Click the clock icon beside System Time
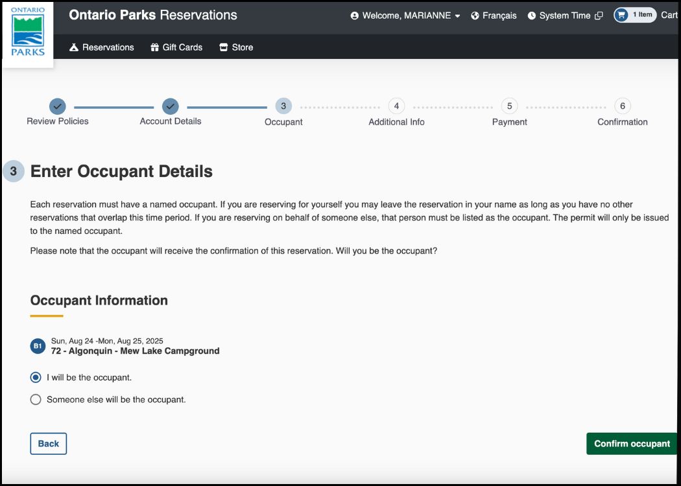681x486 pixels. pos(532,16)
